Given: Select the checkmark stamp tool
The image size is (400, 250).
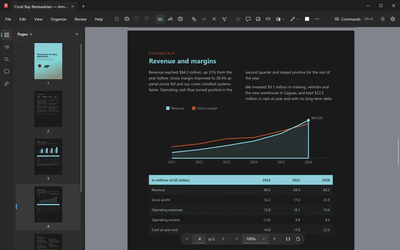Looking at the screenshot, I should [204, 19].
